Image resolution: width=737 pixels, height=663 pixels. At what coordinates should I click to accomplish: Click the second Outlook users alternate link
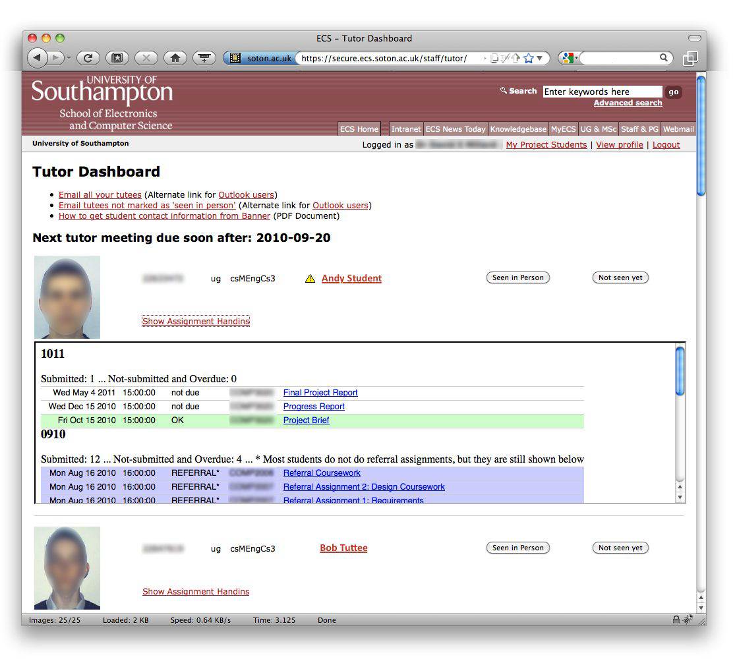340,206
